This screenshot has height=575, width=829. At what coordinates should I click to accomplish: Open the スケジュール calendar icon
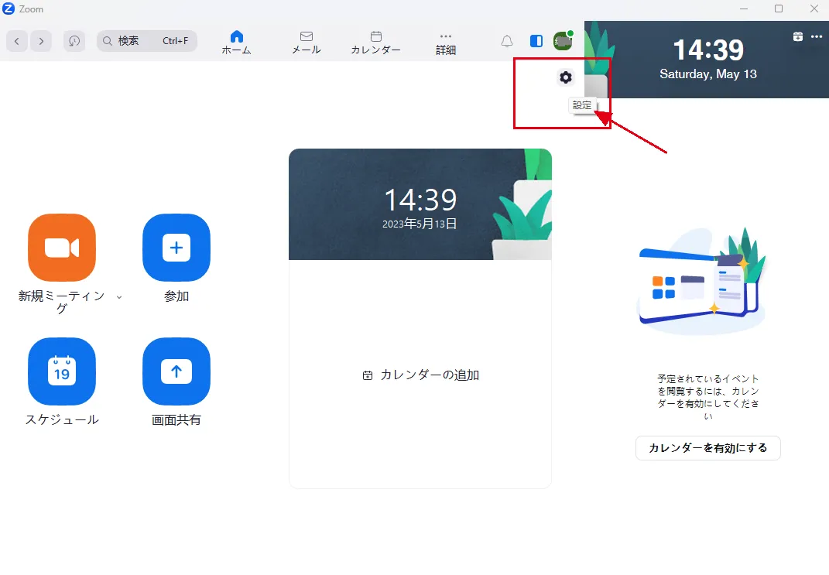point(62,371)
